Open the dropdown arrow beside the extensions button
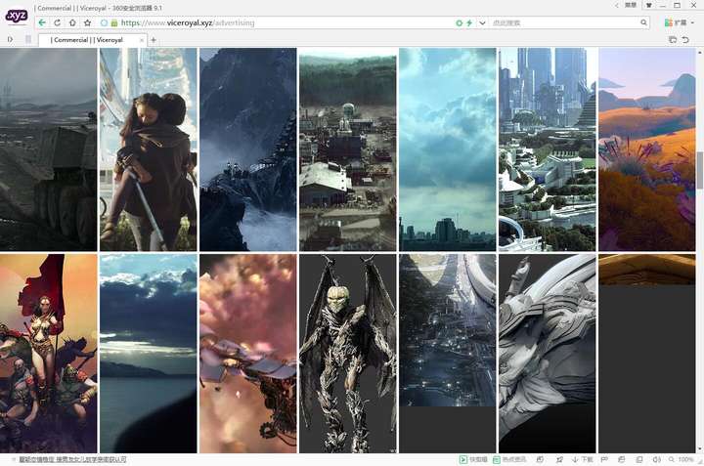Image resolution: width=704 pixels, height=466 pixels. pos(693,22)
